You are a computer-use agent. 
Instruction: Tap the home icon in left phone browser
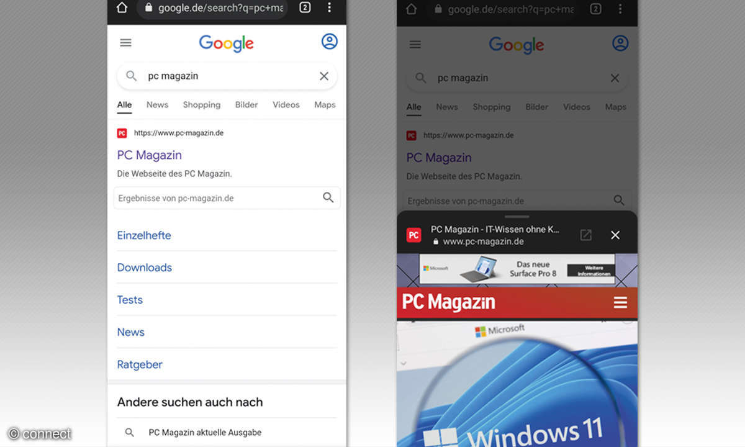point(122,8)
